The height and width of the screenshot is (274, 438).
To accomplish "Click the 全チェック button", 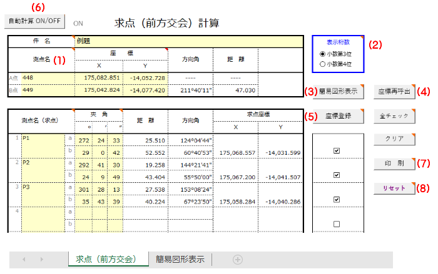I will tap(394, 116).
